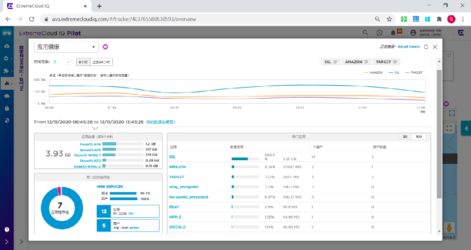The height and width of the screenshot is (250, 471).
Task: Open the Retail Demo link
Action: (x=409, y=47)
